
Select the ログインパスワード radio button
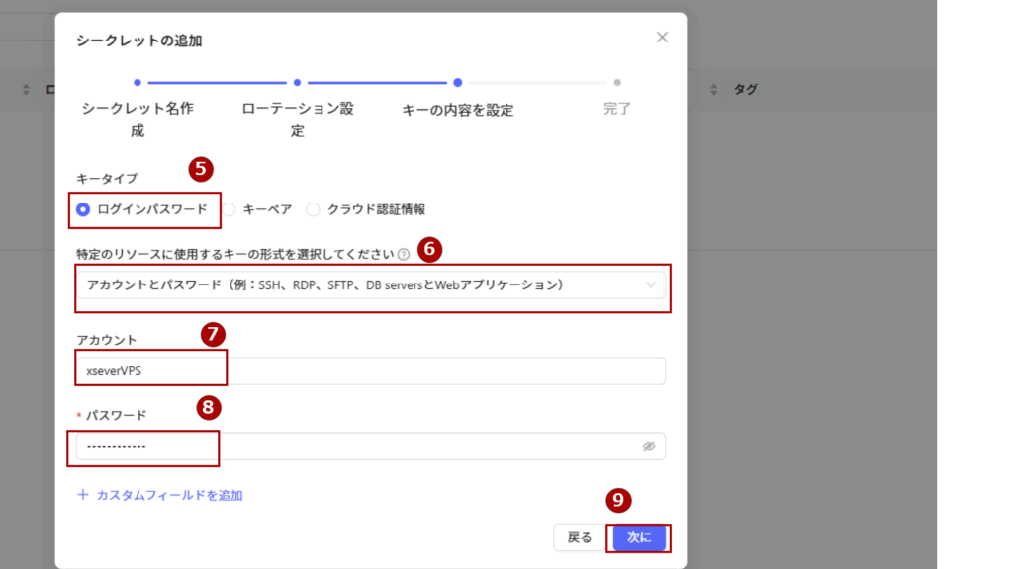pos(84,209)
